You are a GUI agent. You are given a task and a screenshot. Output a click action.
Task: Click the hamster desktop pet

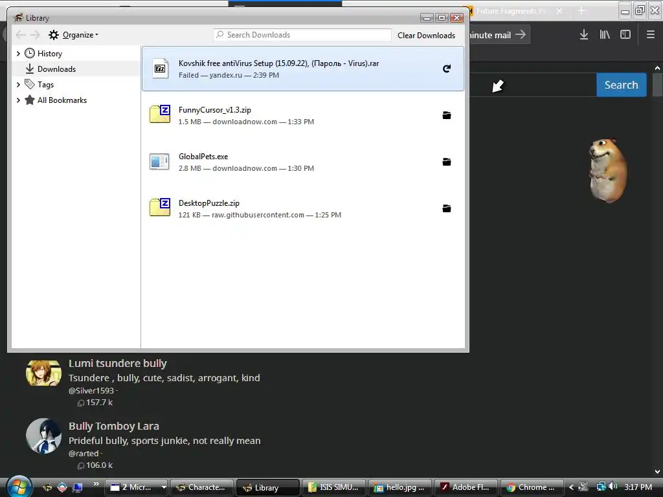[x=607, y=170]
